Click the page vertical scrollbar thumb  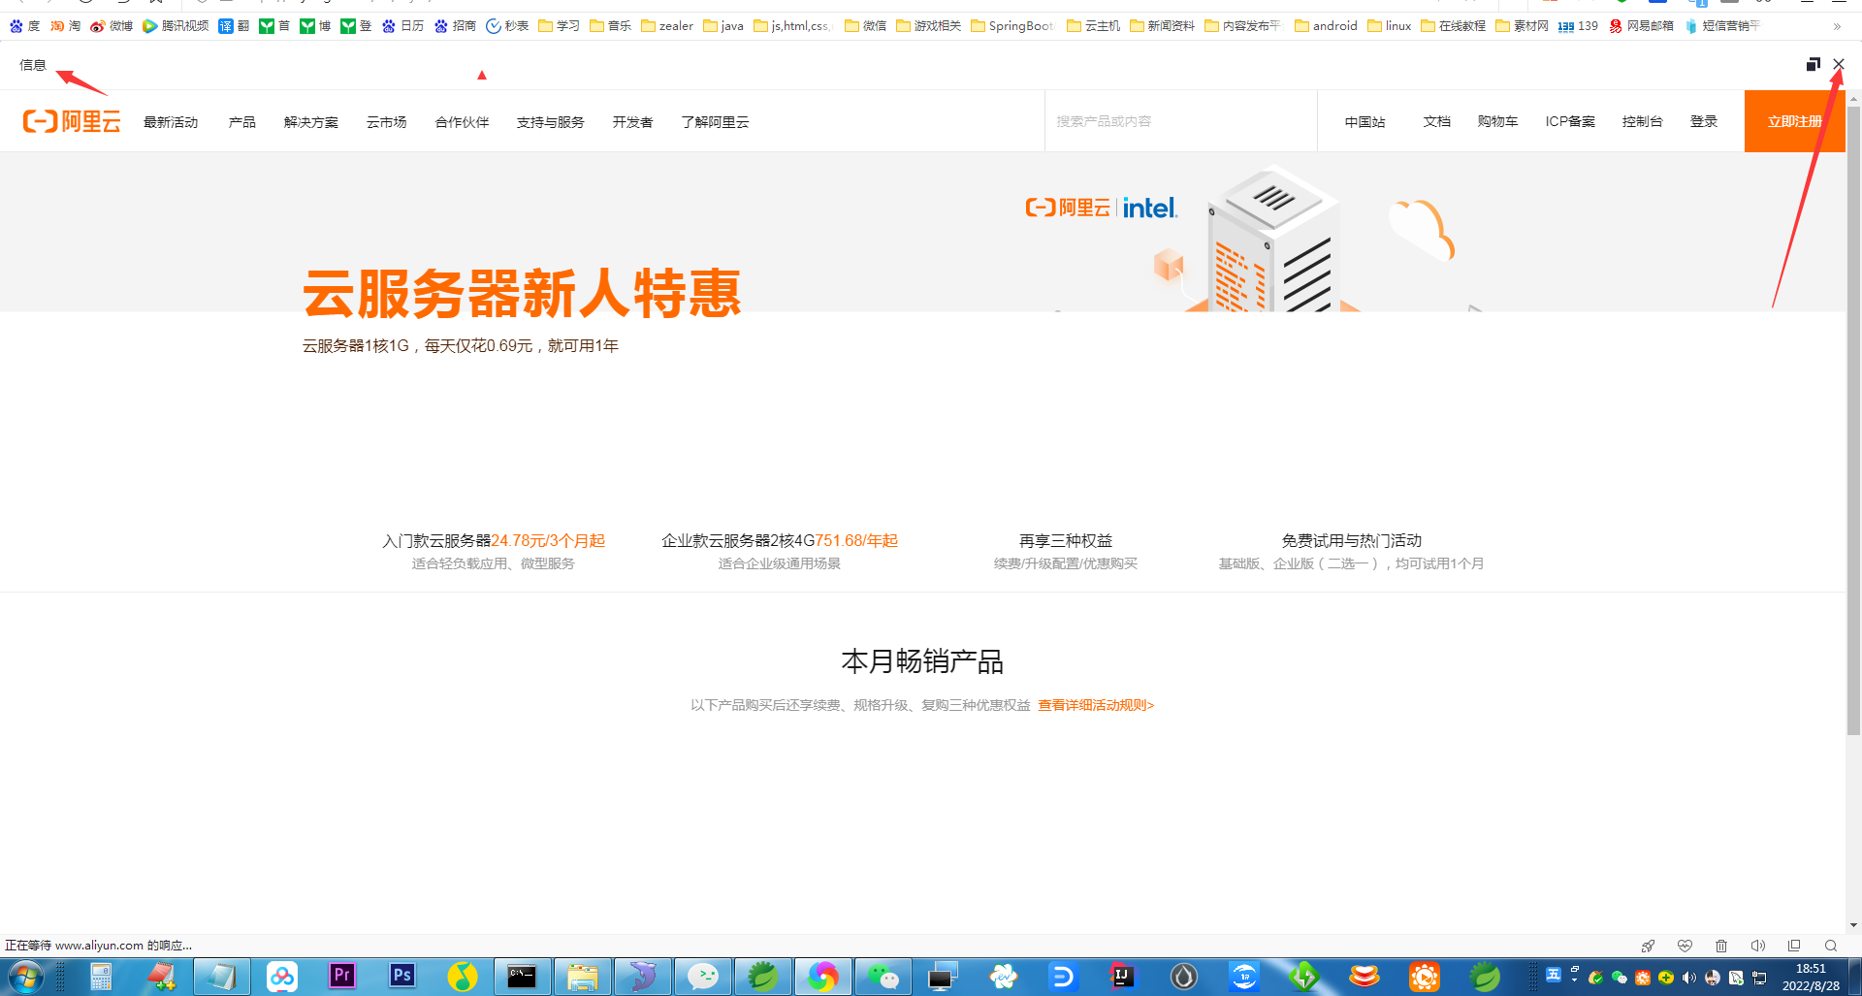[1853, 421]
